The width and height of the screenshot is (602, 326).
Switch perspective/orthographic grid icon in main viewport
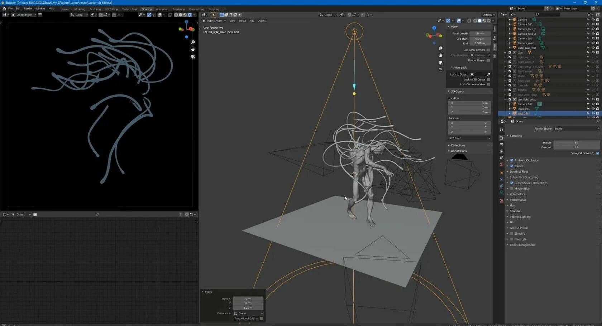click(x=440, y=70)
